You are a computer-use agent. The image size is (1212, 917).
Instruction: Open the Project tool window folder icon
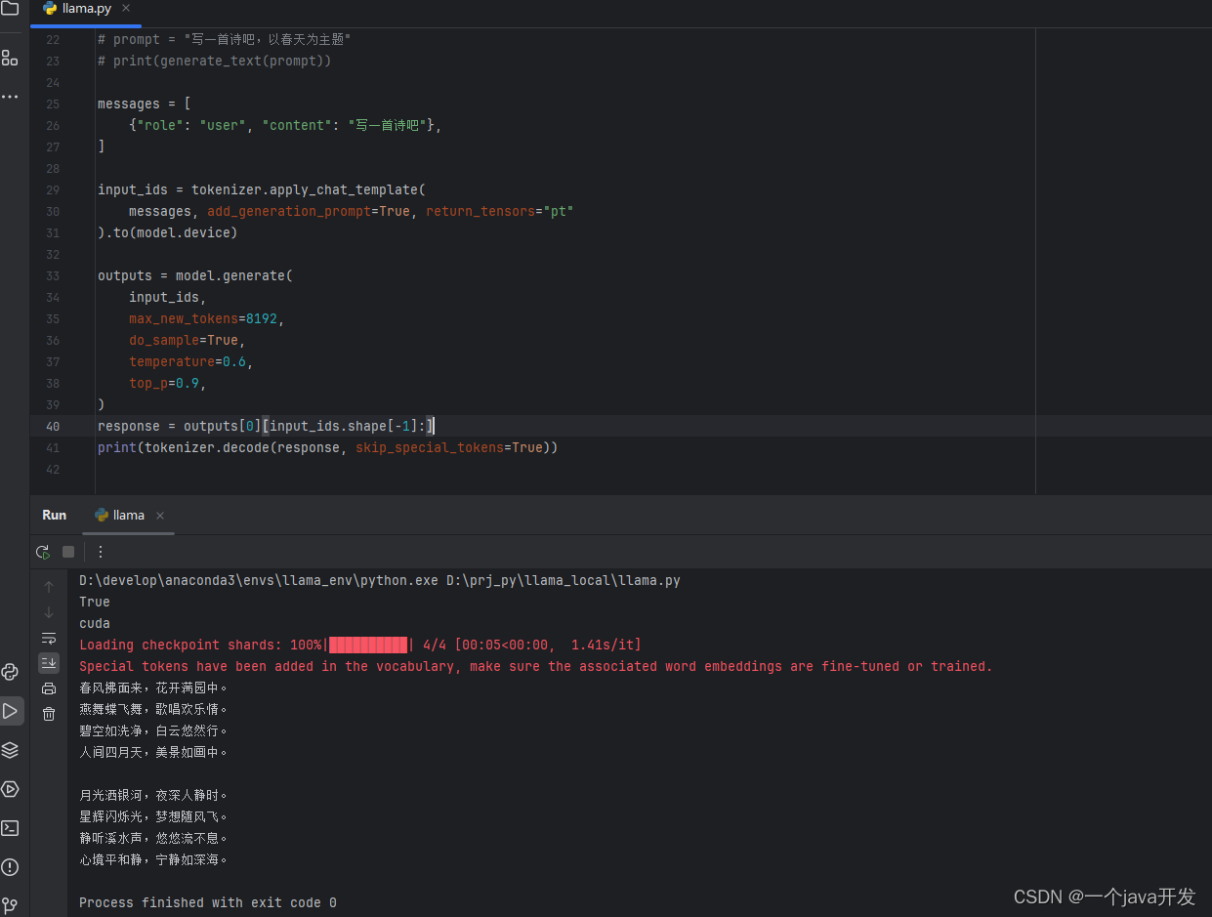tap(10, 9)
